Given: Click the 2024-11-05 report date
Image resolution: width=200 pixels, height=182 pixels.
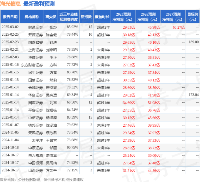Looking at the screenshot, I should pos(10,132).
